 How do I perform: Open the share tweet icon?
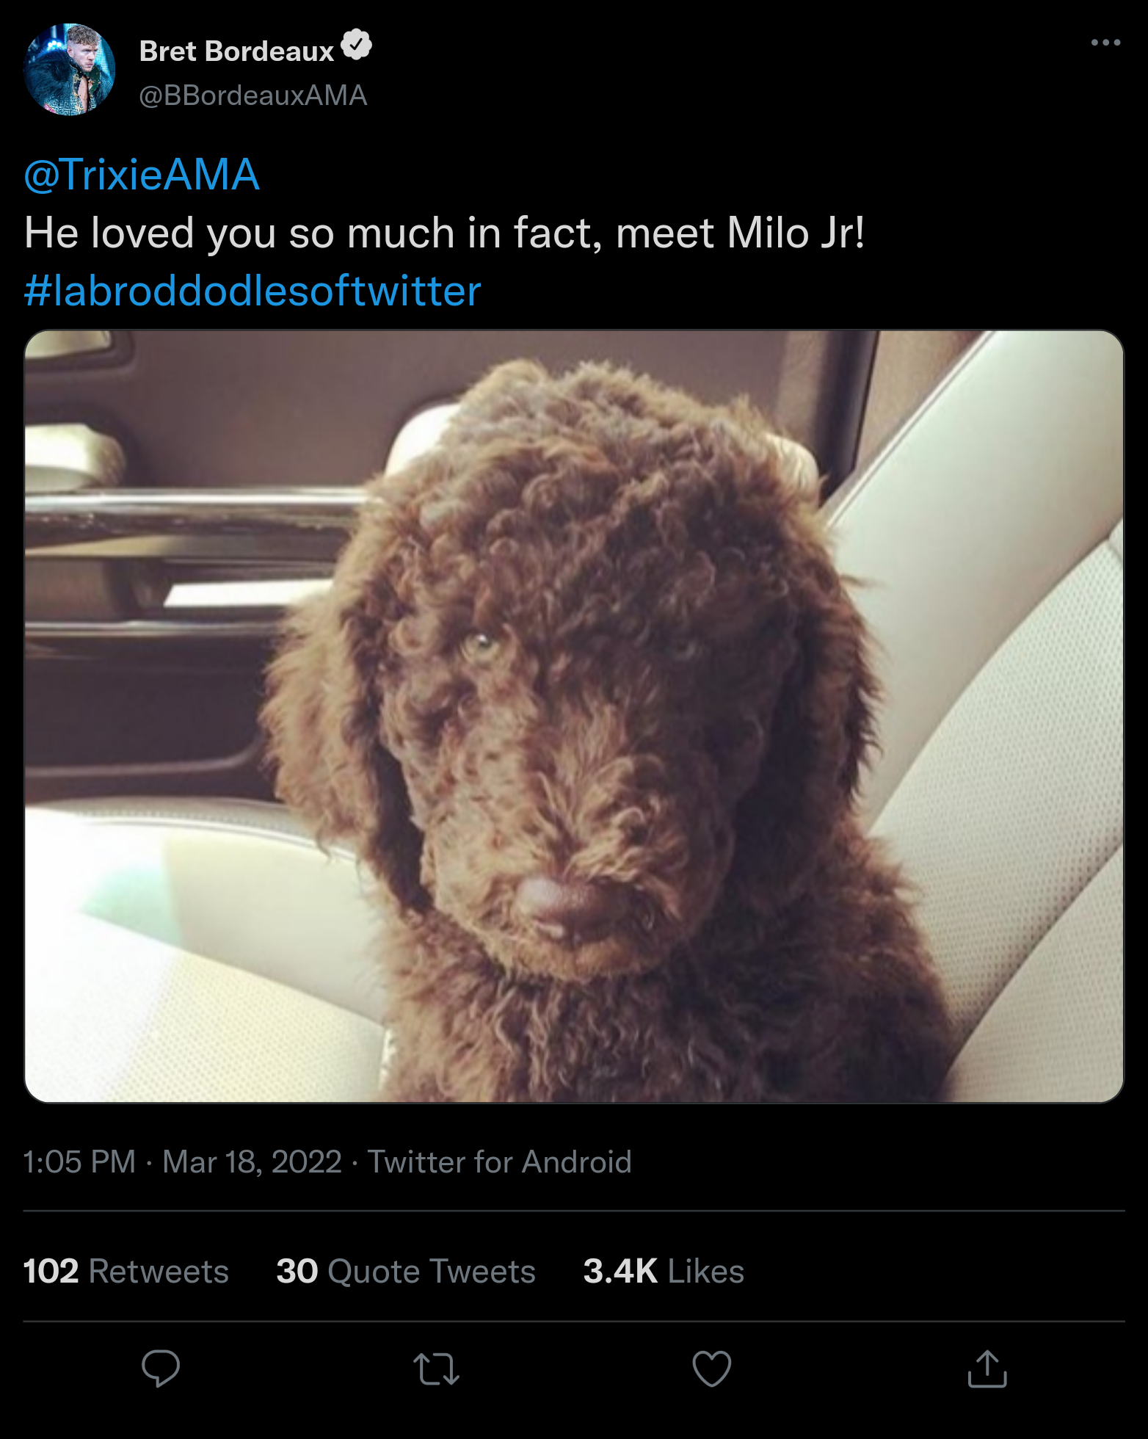(x=987, y=1369)
